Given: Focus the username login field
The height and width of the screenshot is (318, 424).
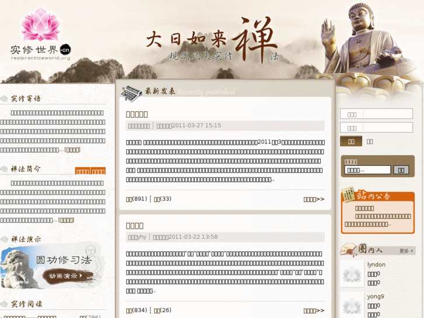Looking at the screenshot, I should point(376,114).
